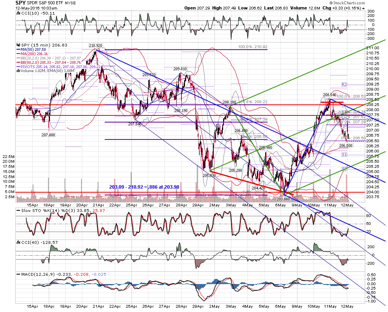Image resolution: width=388 pixels, height=312 pixels.
Task: Click the Slow STO legend line icon
Action: click(18, 211)
